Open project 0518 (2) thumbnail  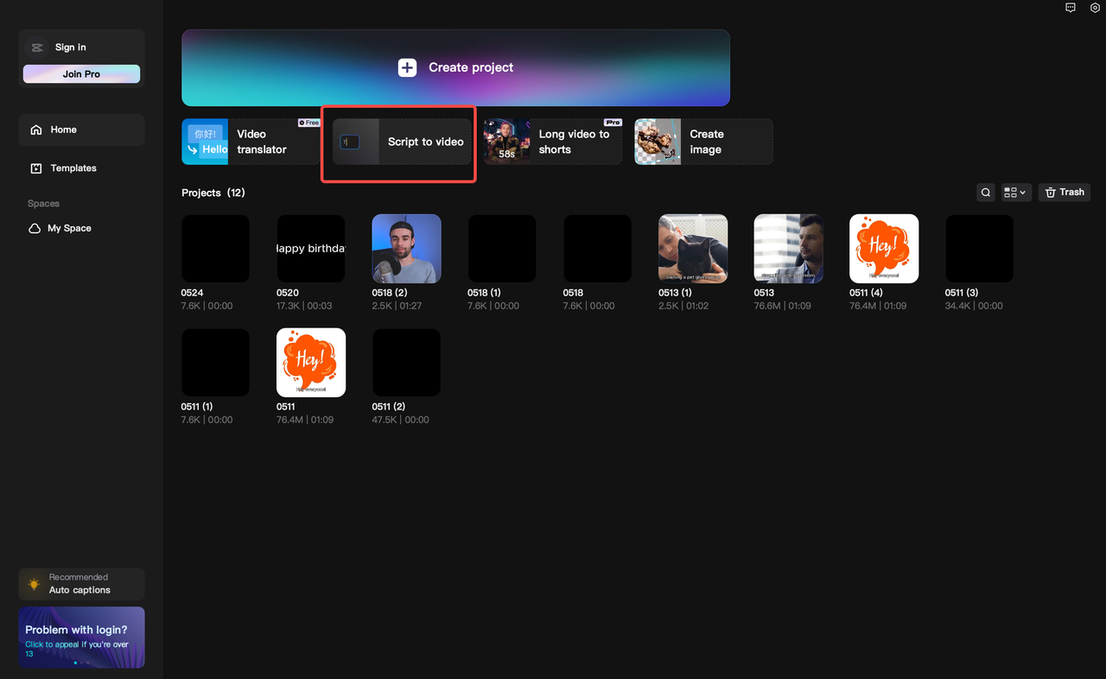pos(406,249)
